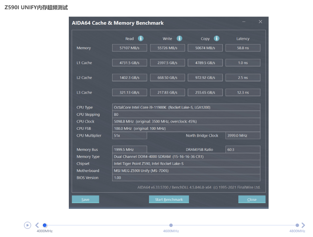Click L1 Cache Read 4731.5 GB/s
The image size is (313, 237).
pos(130,63)
